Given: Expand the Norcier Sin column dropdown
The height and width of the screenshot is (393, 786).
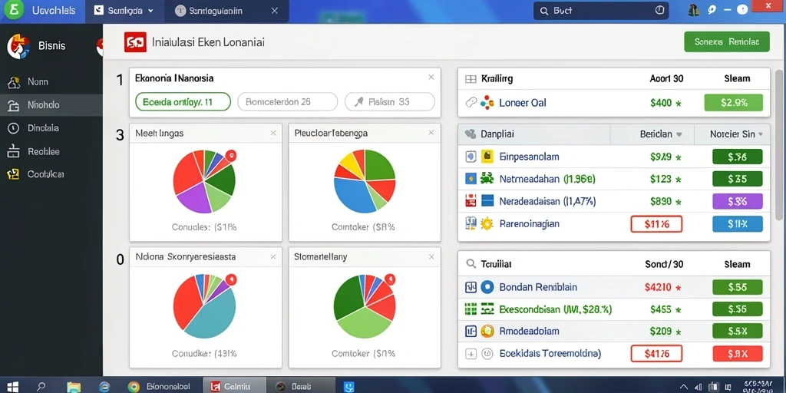Looking at the screenshot, I should 761,134.
